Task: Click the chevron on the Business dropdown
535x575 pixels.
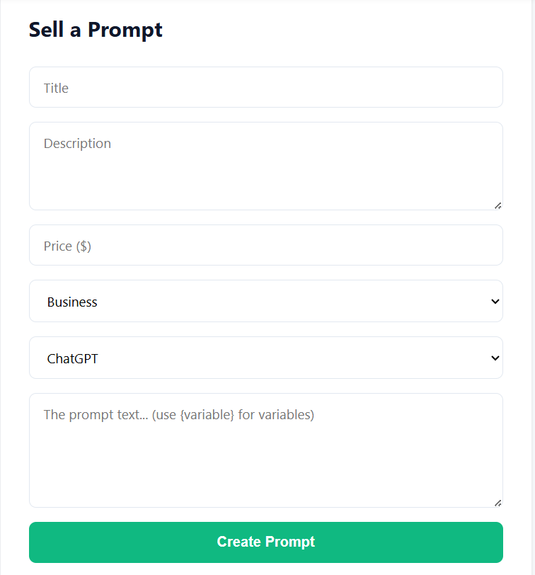Action: point(495,301)
